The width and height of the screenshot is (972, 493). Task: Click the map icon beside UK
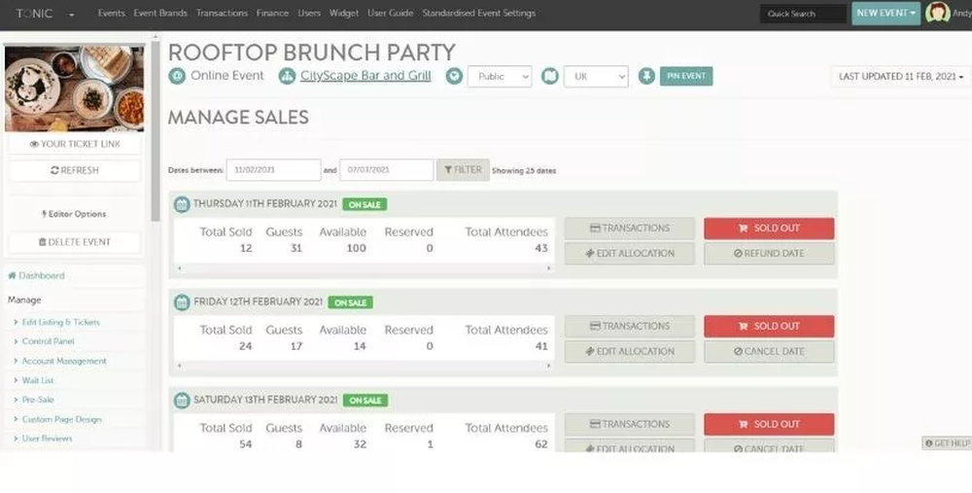(550, 76)
